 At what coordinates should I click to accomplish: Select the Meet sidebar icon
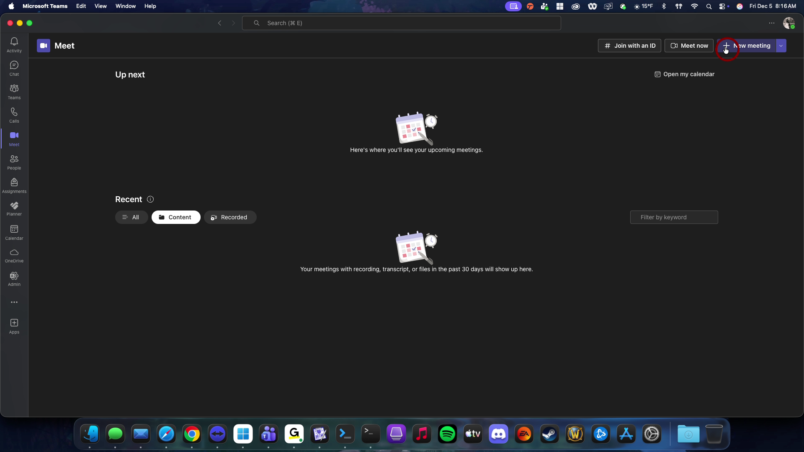[x=14, y=139]
